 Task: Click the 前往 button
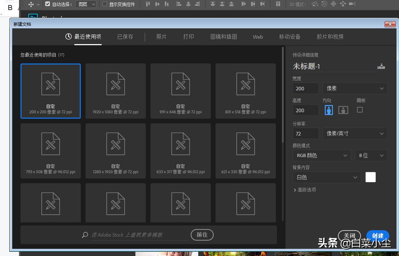coord(202,235)
